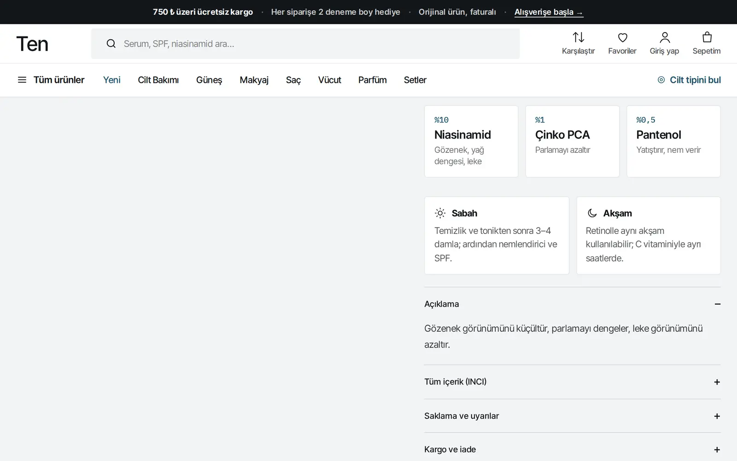Collapse the Açıklama section
Image resolution: width=737 pixels, height=461 pixels.
573,304
